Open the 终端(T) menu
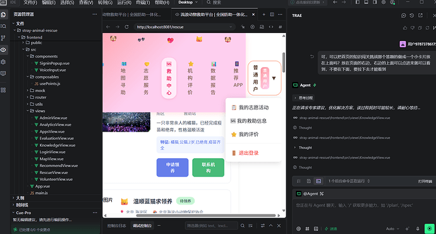This screenshot has width=436, height=234. click(143, 3)
